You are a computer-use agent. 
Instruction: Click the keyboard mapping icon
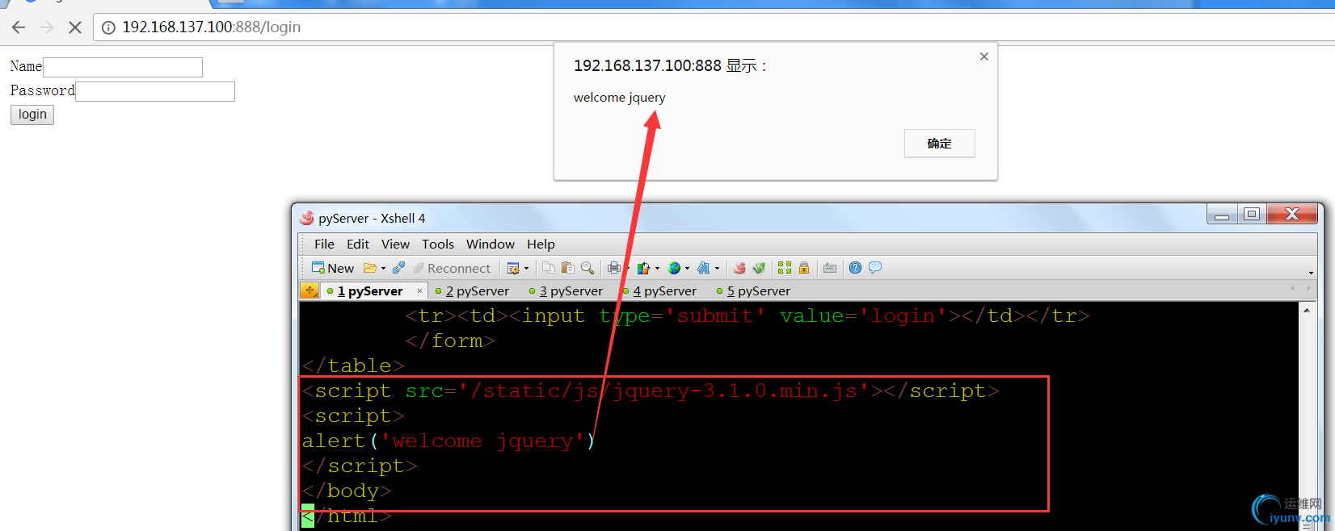[830, 268]
